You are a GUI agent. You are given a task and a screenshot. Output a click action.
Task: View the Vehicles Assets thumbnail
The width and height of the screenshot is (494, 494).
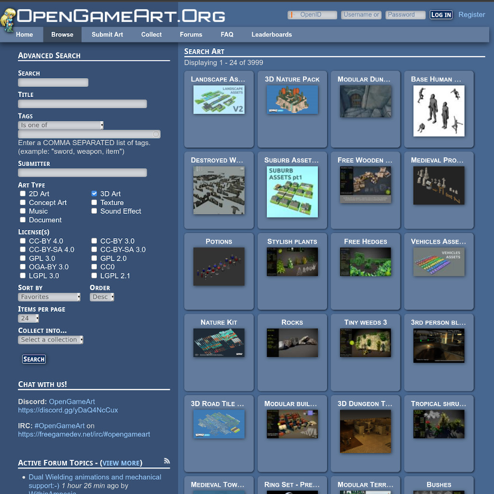click(x=439, y=262)
